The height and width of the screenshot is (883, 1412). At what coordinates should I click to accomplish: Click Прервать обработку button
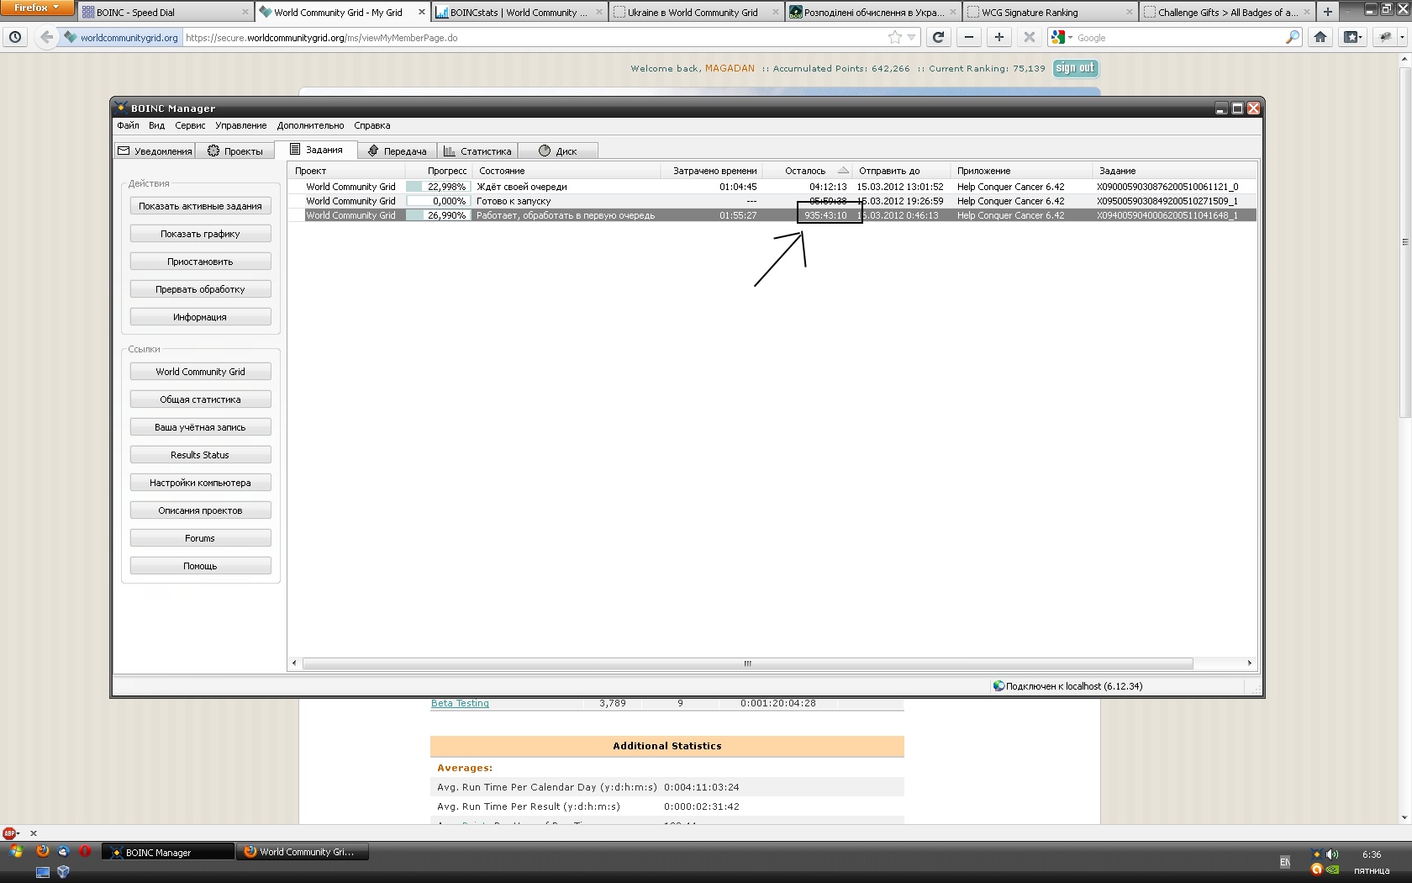coord(200,289)
